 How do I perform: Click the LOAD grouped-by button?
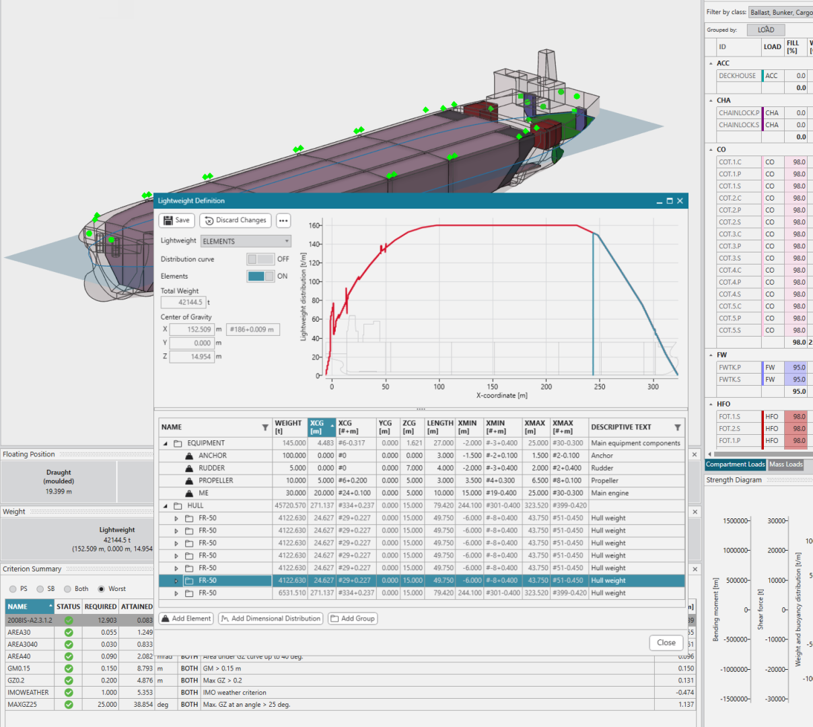765,30
